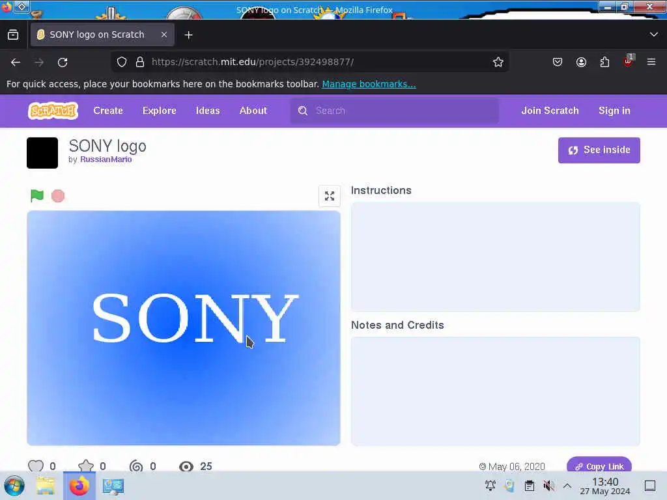The image size is (667, 500).
Task: Click the Copy Link button
Action: tap(599, 465)
